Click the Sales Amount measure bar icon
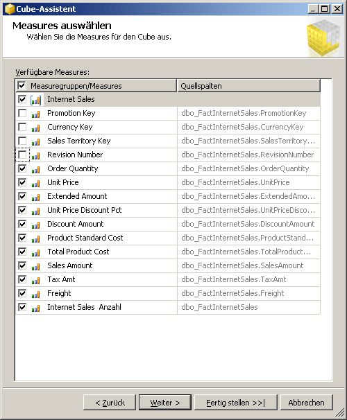The image size is (347, 420). click(x=35, y=267)
